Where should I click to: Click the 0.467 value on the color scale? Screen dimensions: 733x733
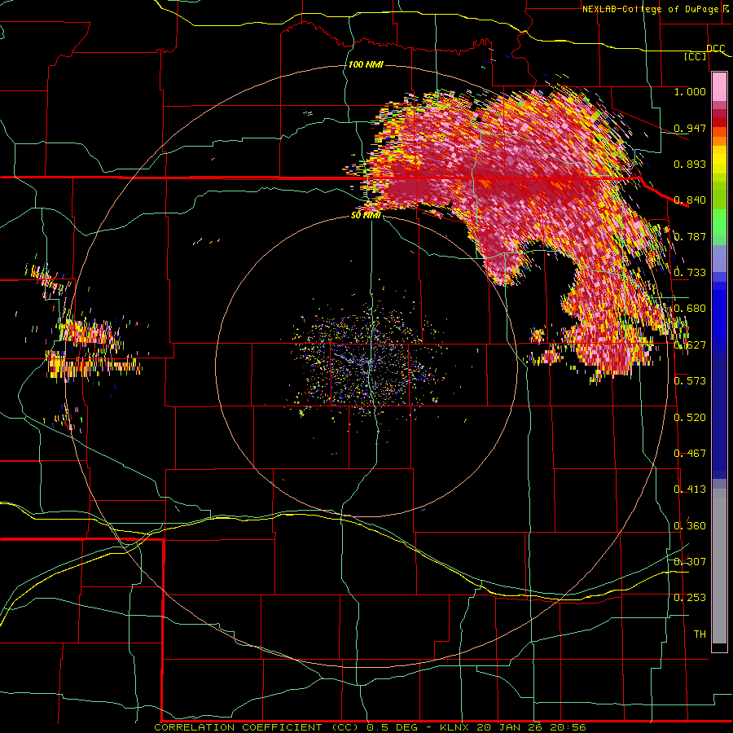pyautogui.click(x=690, y=454)
